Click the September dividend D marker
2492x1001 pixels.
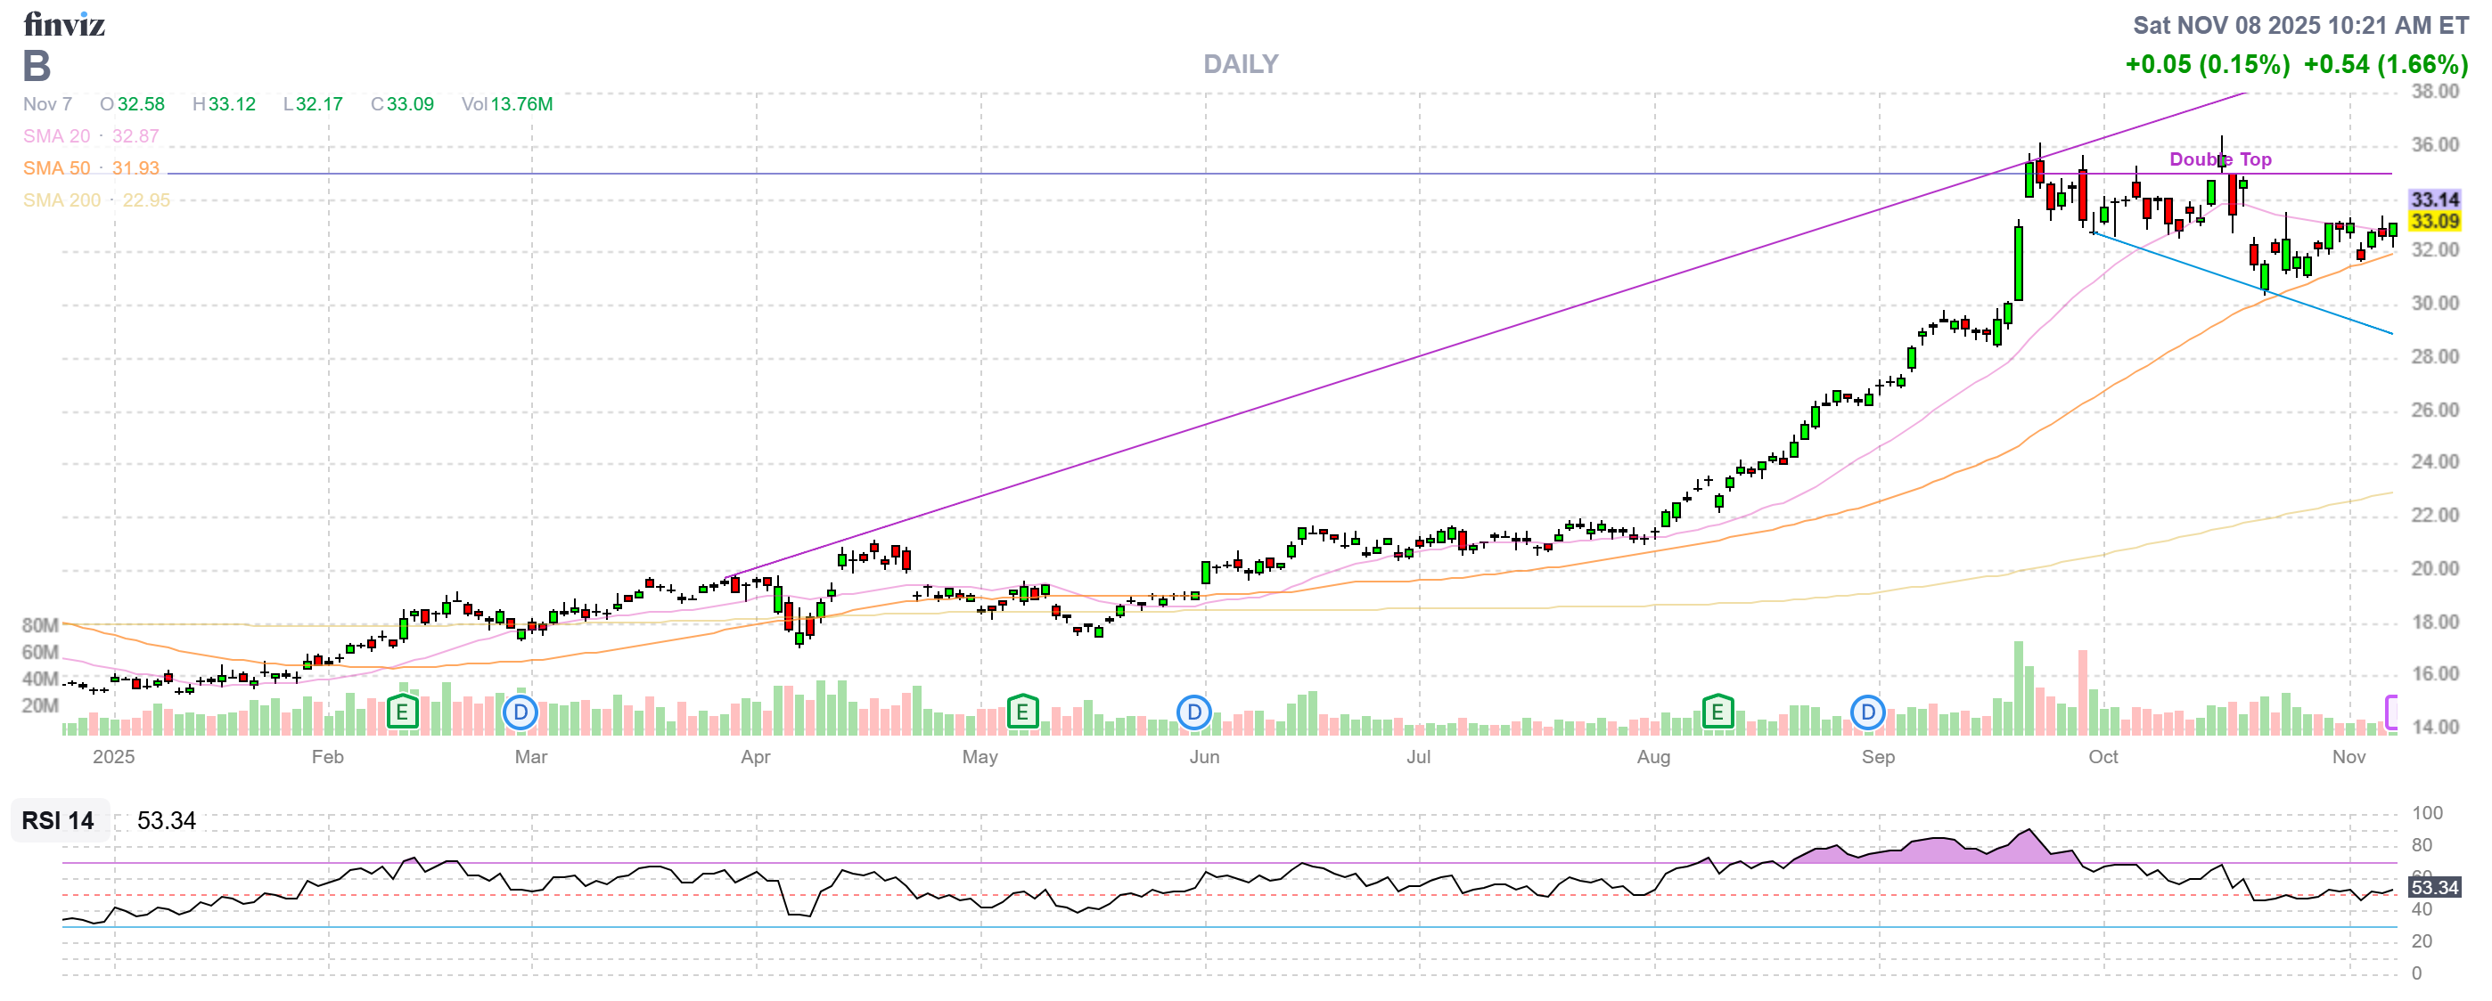coord(1867,713)
